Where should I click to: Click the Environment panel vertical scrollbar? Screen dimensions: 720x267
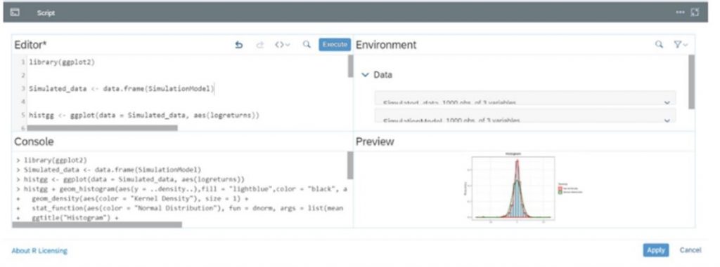pos(692,81)
